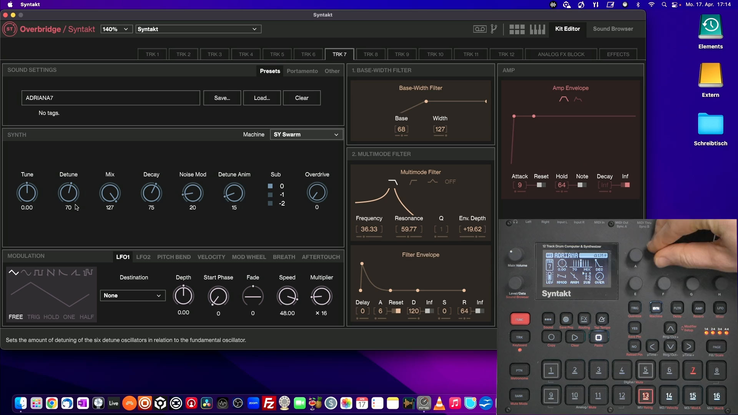Select second Amp Envelope shape icon
738x415 pixels.
click(578, 99)
